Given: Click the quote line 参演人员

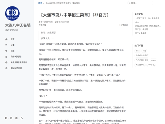Looking at the screenshot, I should 48,38.
